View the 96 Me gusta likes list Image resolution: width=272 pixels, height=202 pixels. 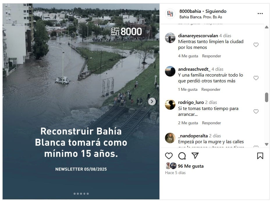191,166
